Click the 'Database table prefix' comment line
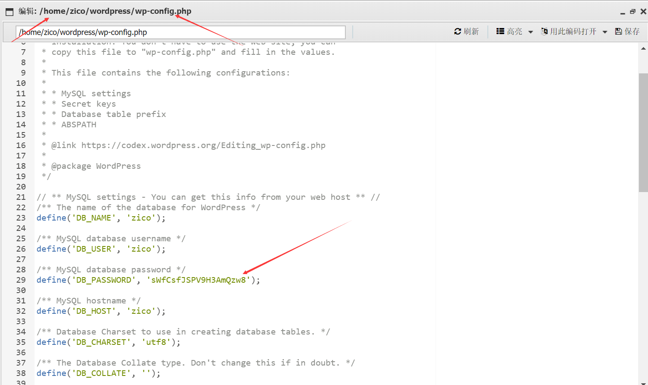The height and width of the screenshot is (385, 648). [104, 114]
